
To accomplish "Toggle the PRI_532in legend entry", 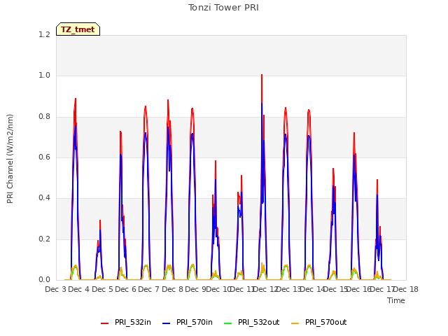I will click(126, 322).
